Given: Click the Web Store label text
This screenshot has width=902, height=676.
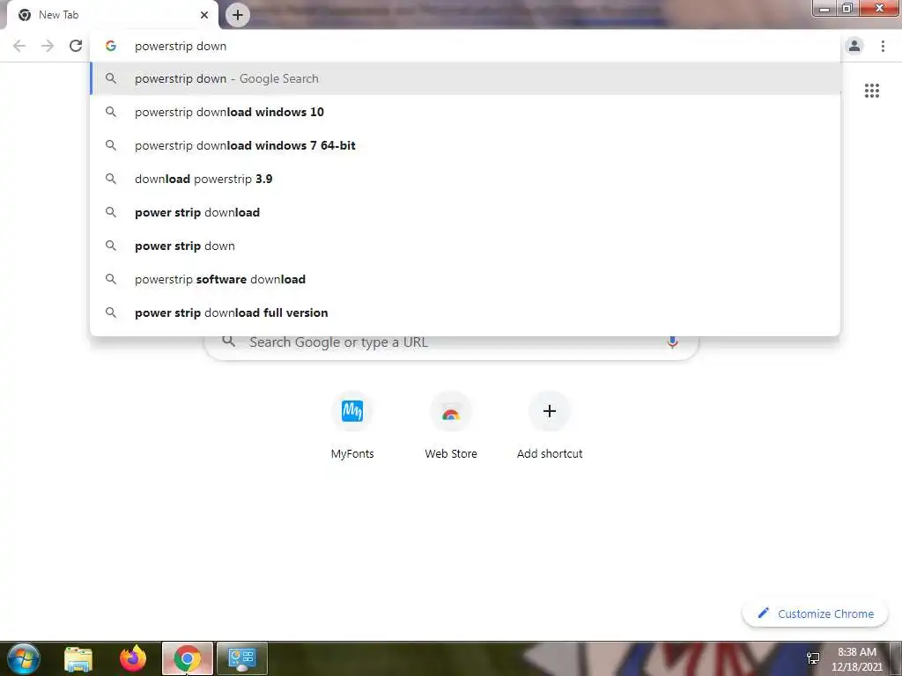Looking at the screenshot, I should (451, 453).
